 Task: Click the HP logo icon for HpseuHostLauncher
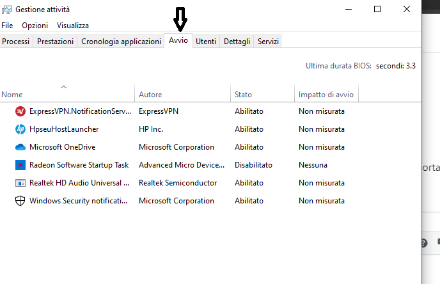point(20,129)
